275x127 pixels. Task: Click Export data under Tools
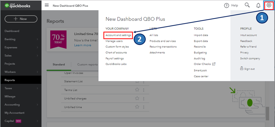tap(201, 41)
